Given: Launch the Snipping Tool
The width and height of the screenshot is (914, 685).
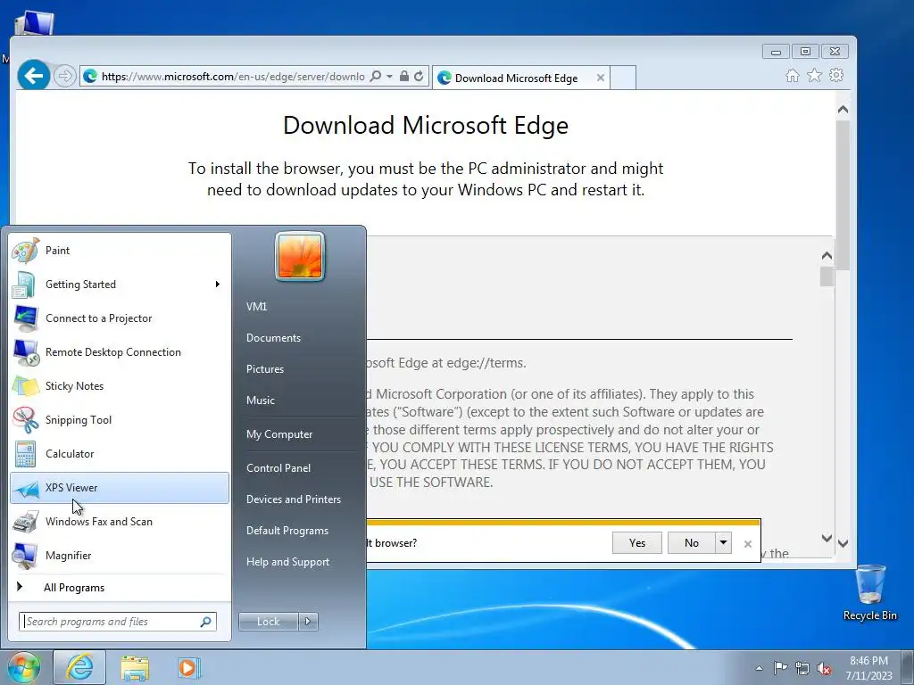Looking at the screenshot, I should click(x=120, y=420).
